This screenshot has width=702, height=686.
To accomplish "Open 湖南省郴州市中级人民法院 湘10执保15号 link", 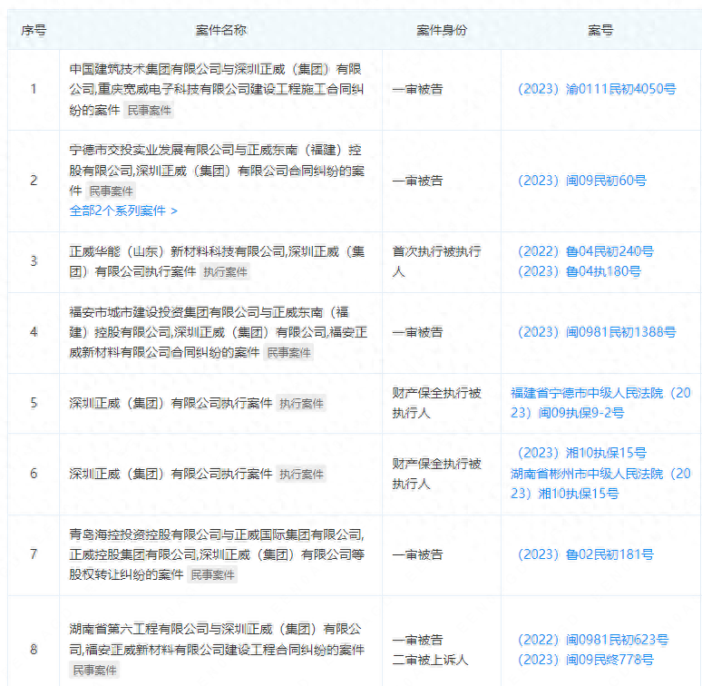I will (x=600, y=484).
